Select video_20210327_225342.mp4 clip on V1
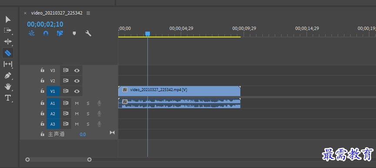The image size is (376, 168). 180,91
